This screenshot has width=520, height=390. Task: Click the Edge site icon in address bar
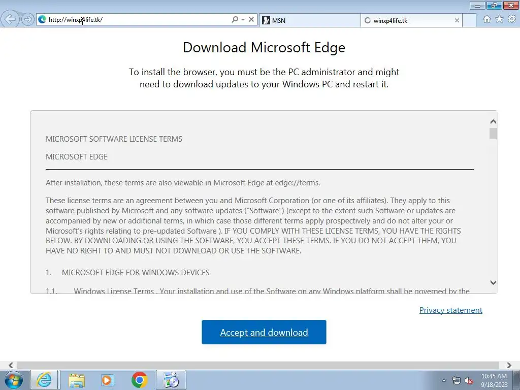coord(42,20)
